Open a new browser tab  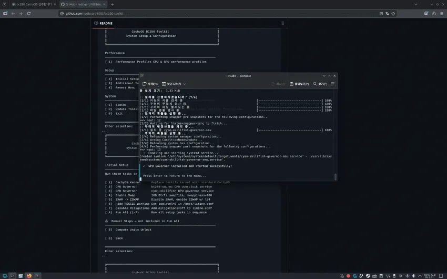(x=112, y=4)
